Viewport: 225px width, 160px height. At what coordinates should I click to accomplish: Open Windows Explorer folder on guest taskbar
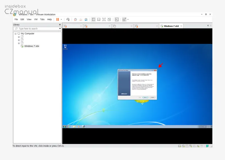74,127
